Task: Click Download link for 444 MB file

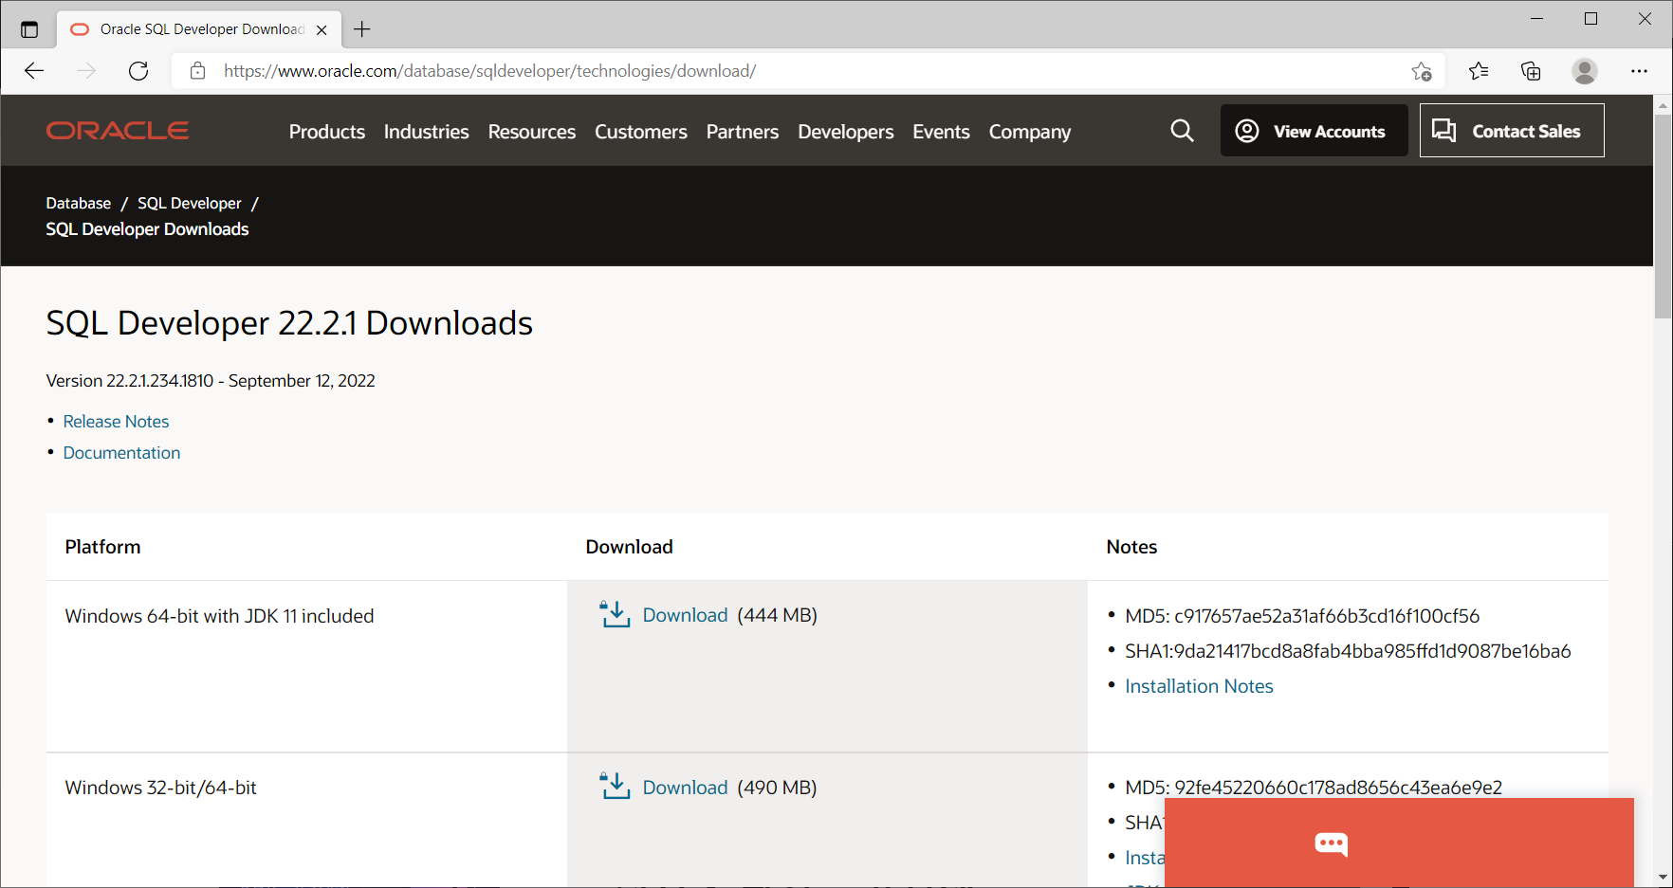Action: pyautogui.click(x=686, y=615)
